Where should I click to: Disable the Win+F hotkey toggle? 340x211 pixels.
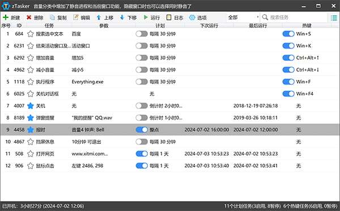tap(288, 82)
